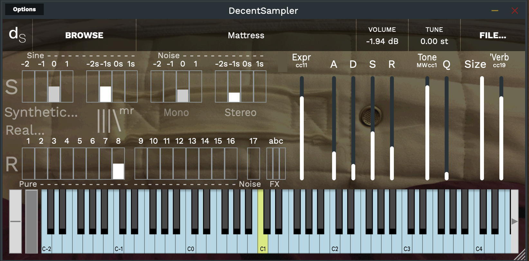Play the C0 key

[191, 244]
